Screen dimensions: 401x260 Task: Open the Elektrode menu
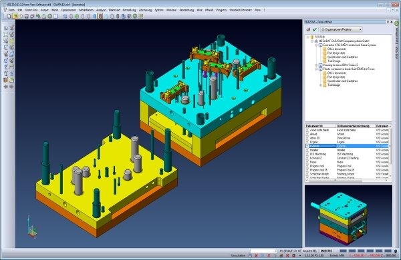point(114,10)
